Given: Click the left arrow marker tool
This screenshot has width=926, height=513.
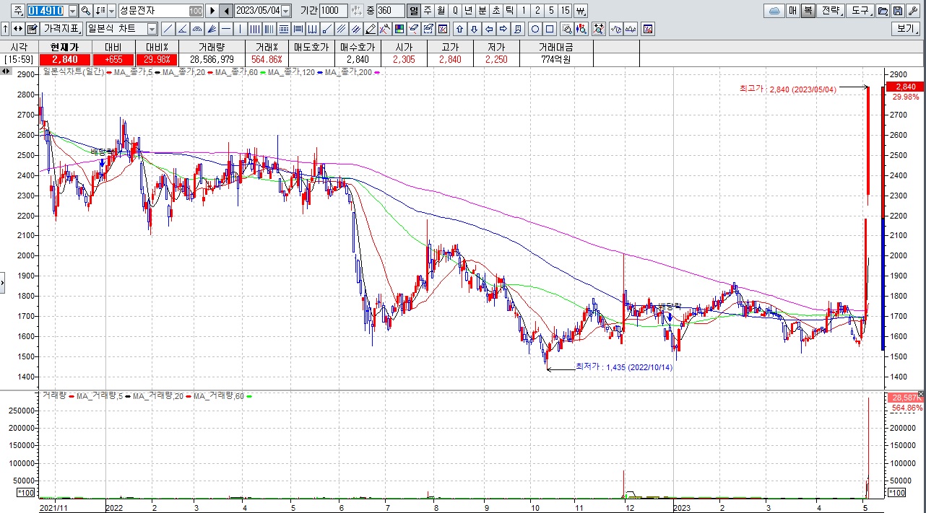Looking at the screenshot, I should click(489, 29).
